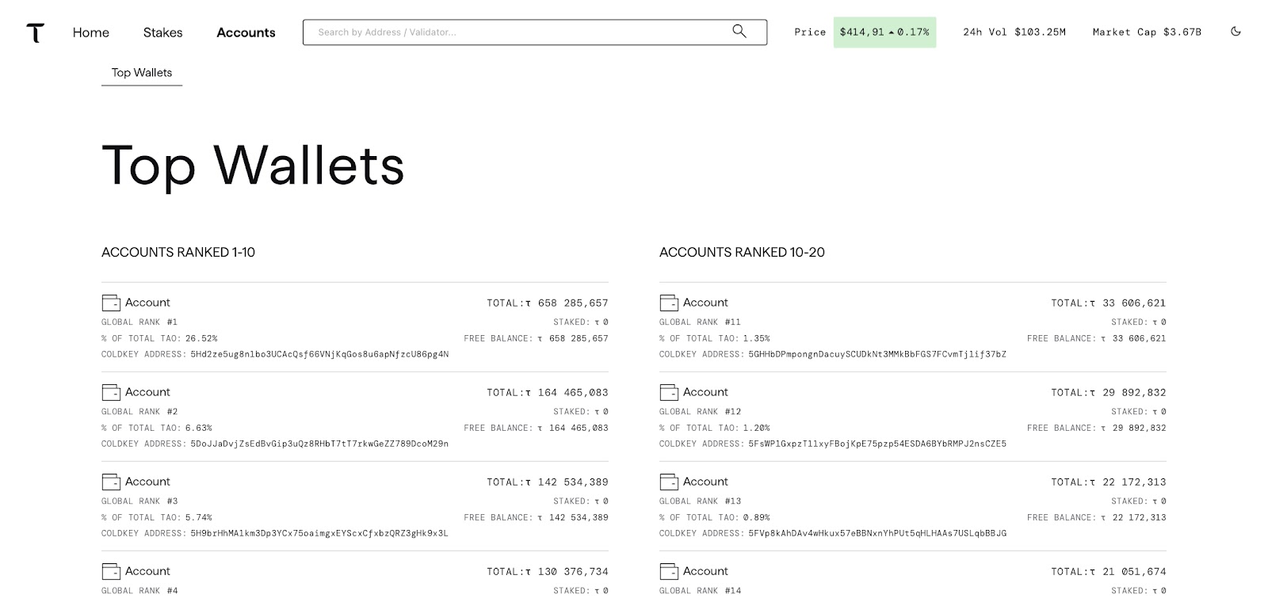Open Account link for rank #11

pyautogui.click(x=705, y=303)
